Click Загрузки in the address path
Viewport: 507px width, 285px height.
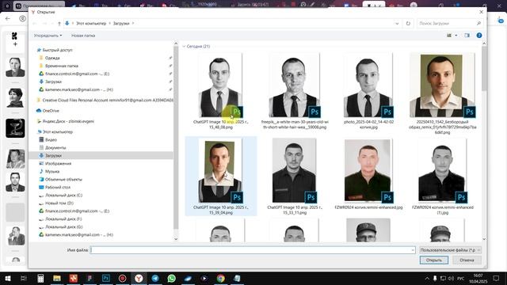121,23
